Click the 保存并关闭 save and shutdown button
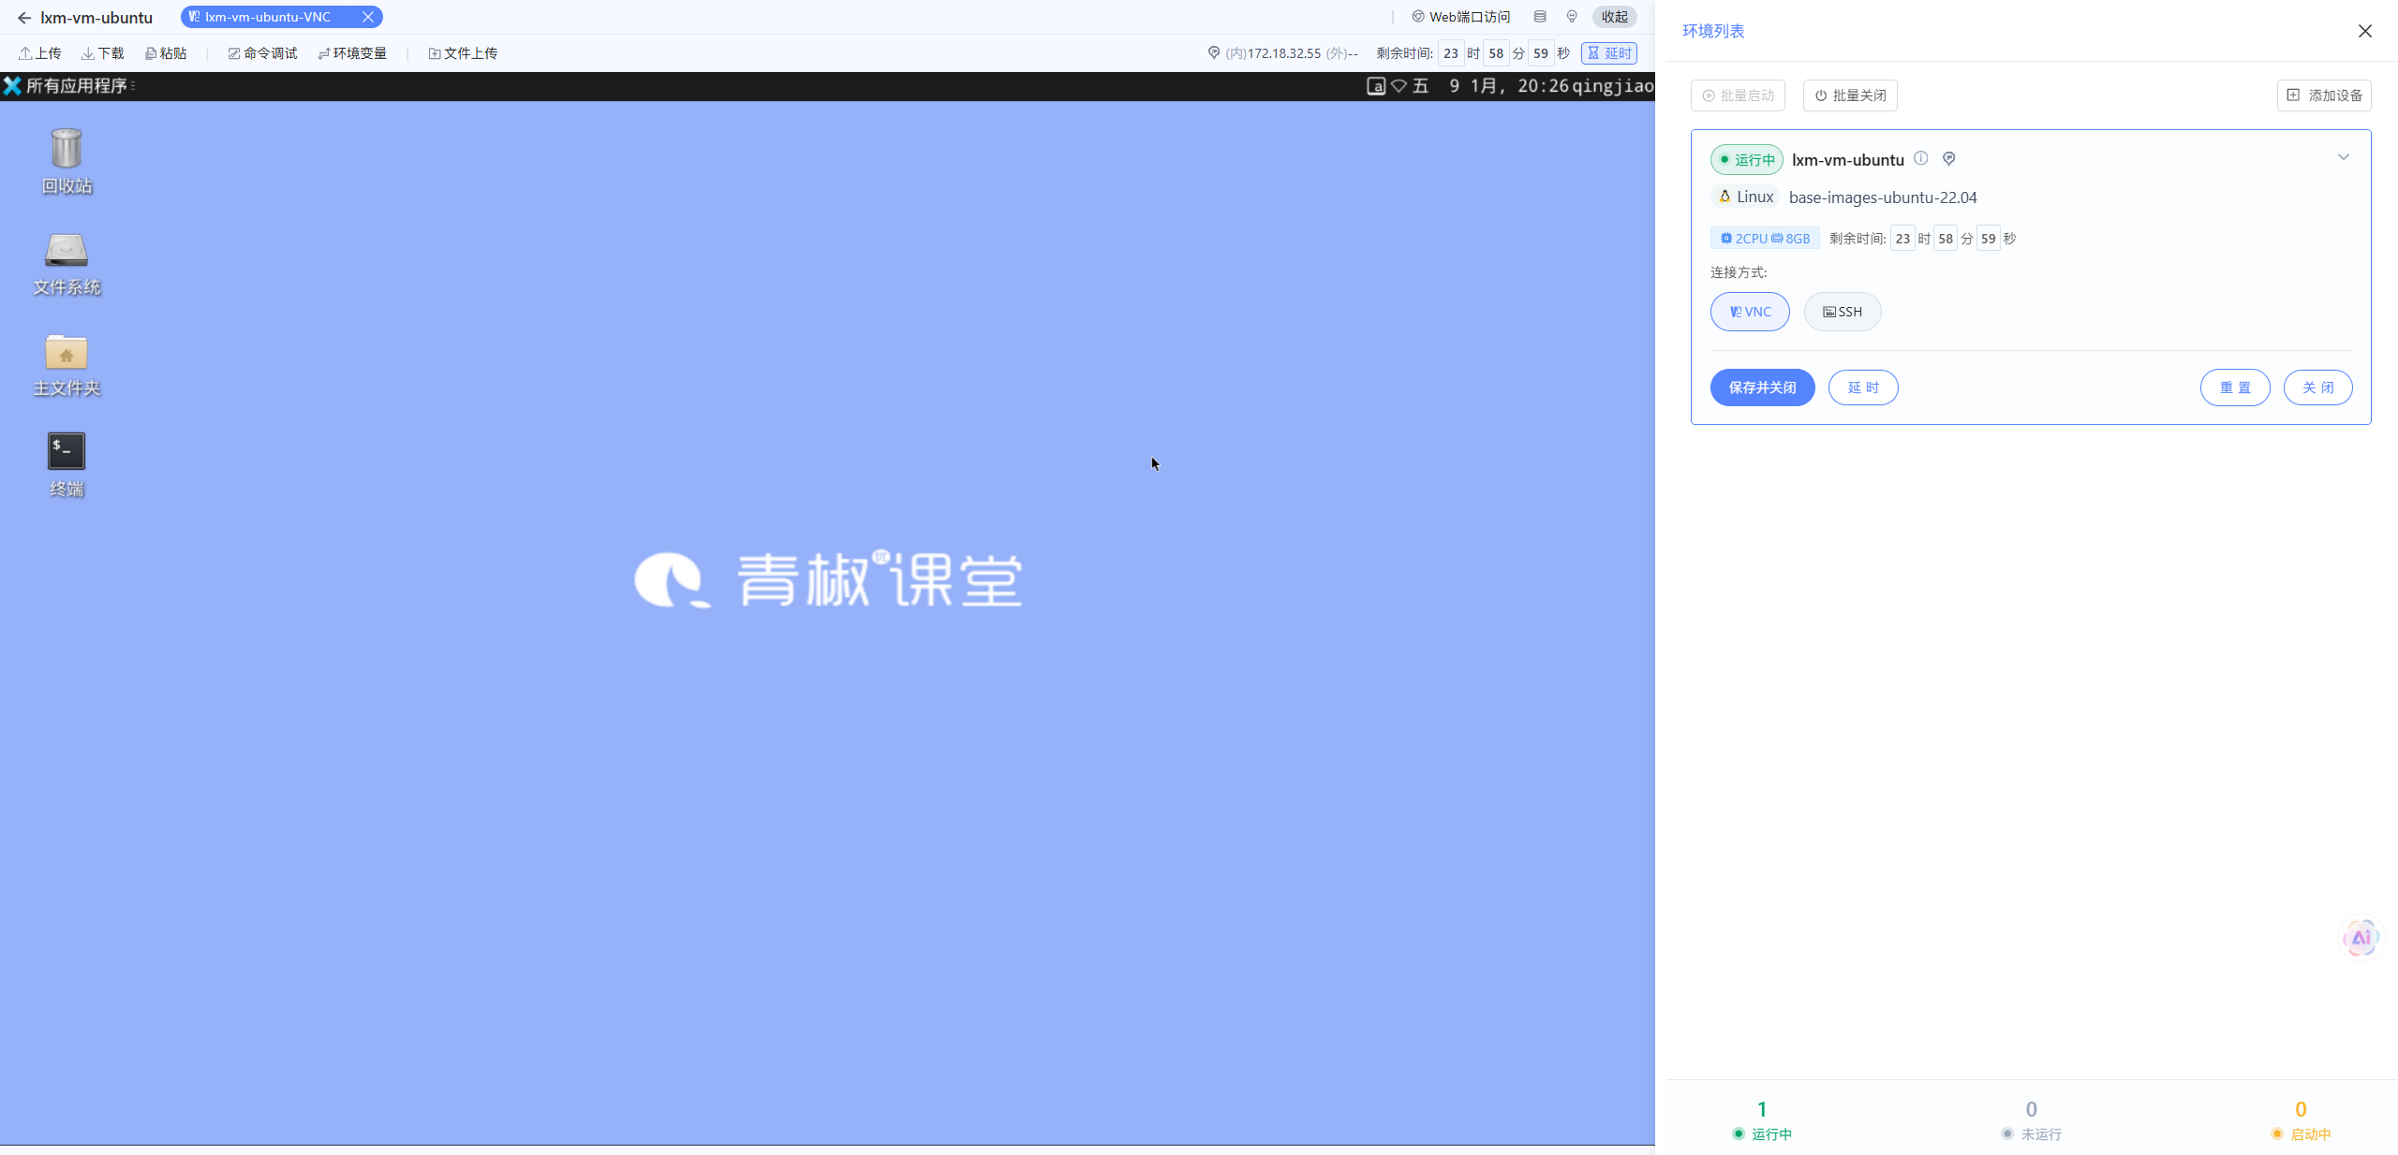Screen dimensions: 2398x1155 (1762, 387)
